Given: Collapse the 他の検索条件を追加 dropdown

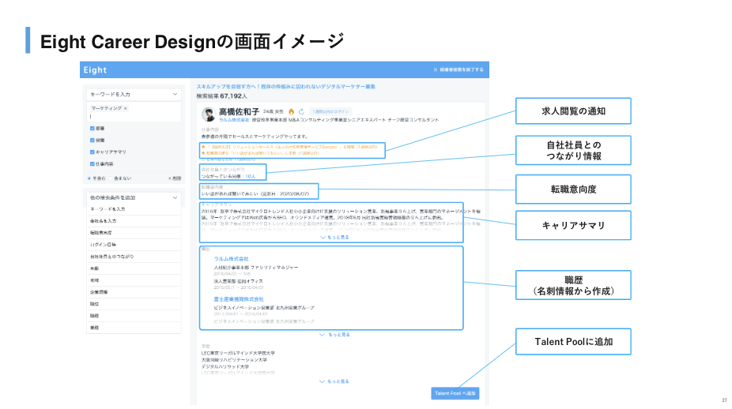Looking at the screenshot, I should tap(134, 197).
